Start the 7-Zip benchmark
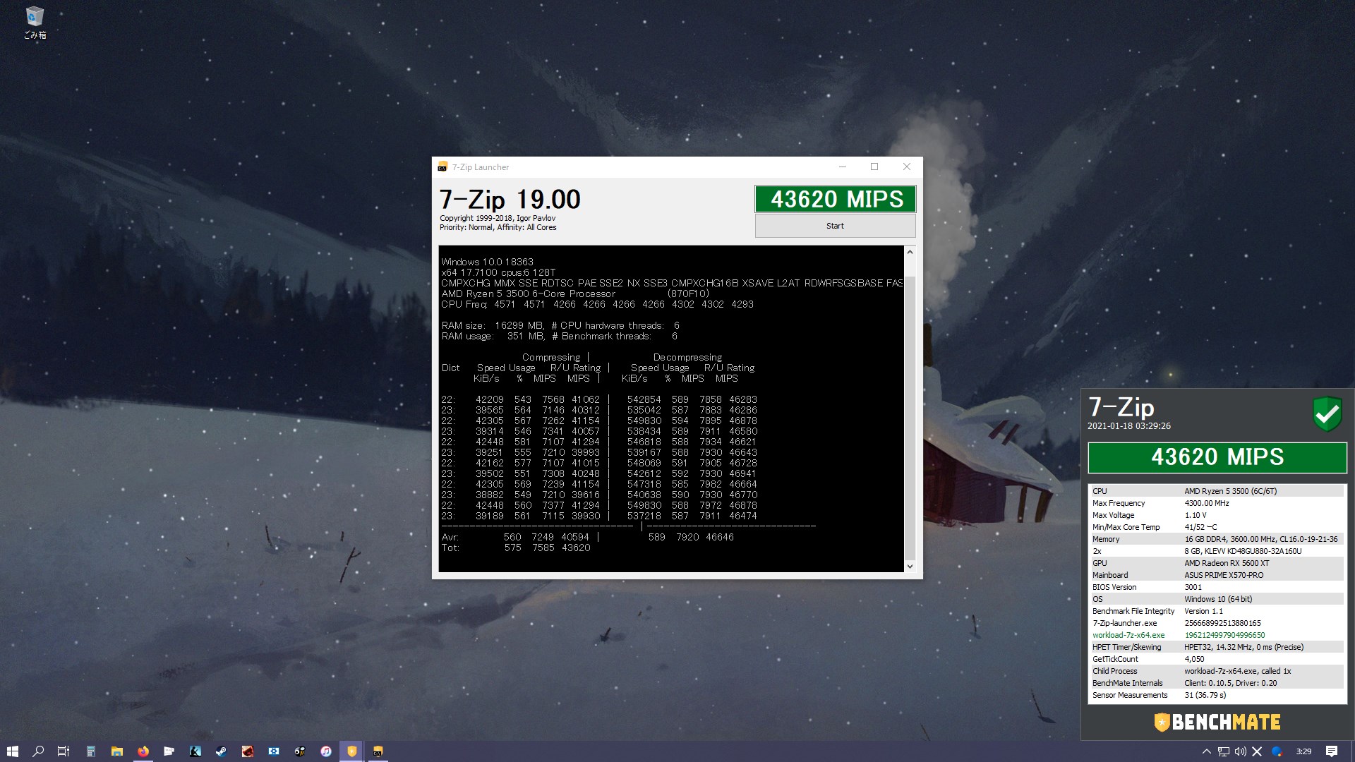 (835, 226)
